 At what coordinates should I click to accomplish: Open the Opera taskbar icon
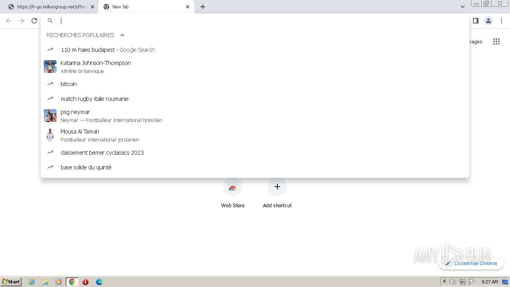[86, 282]
